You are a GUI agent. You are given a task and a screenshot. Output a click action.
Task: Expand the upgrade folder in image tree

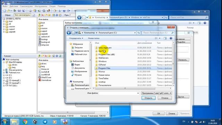[4, 32]
